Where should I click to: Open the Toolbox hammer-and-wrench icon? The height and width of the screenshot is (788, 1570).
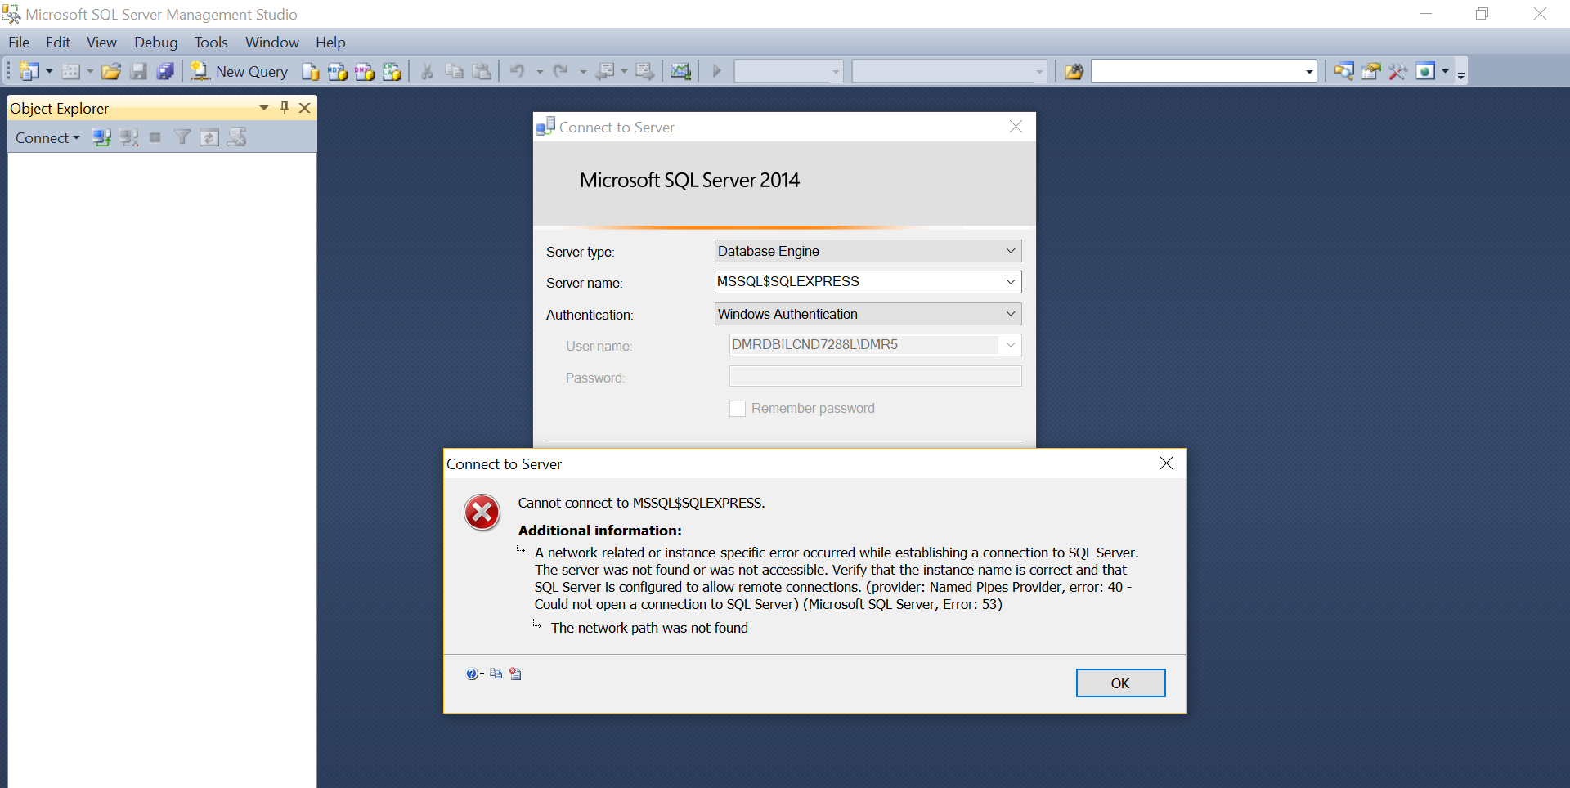[1397, 72]
